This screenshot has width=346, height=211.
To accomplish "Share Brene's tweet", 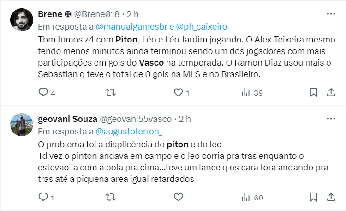I will [x=331, y=93].
